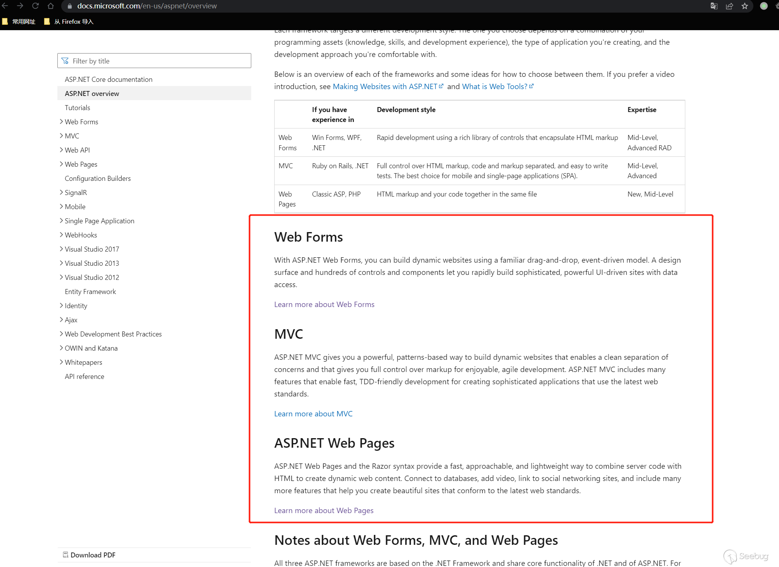Bookmark page with star icon

745,6
